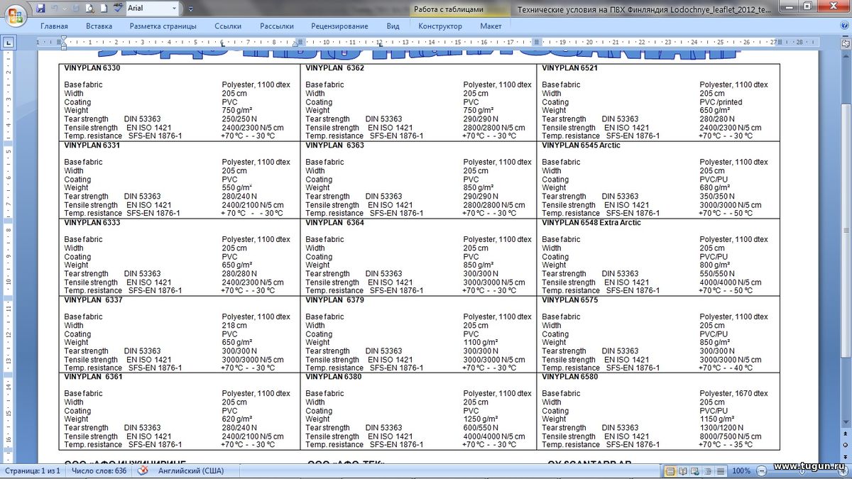The width and height of the screenshot is (852, 479).
Task: Click the 620 g/m² weight in VINYPLAN 6361
Action: coord(237,419)
